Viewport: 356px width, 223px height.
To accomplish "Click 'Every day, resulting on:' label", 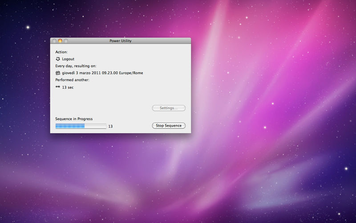I will pos(76,66).
